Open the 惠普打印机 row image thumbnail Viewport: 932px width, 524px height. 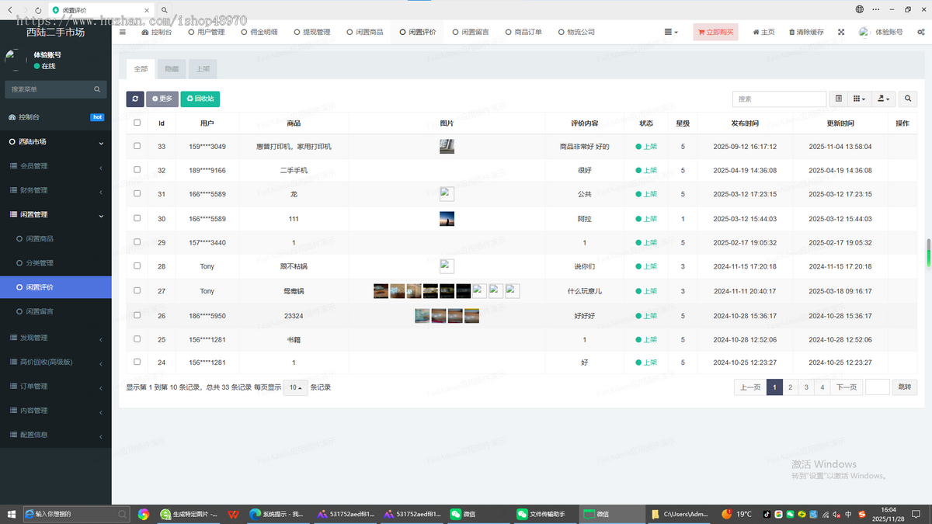tap(447, 146)
